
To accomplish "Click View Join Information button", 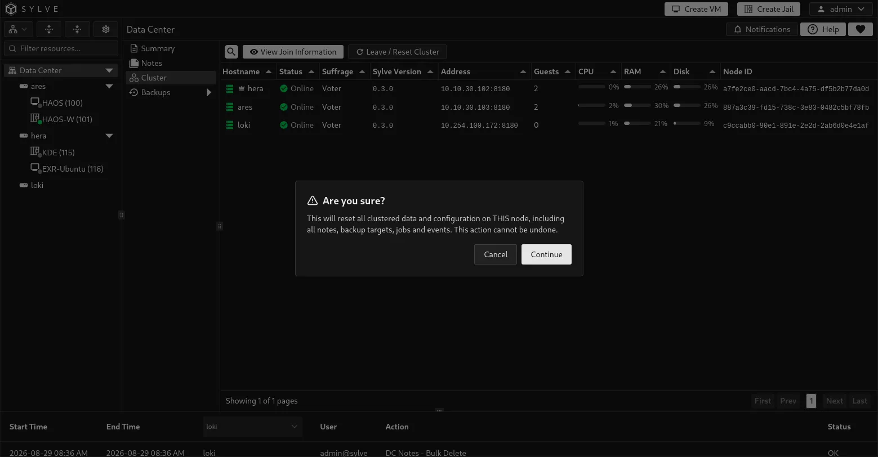I will [293, 52].
